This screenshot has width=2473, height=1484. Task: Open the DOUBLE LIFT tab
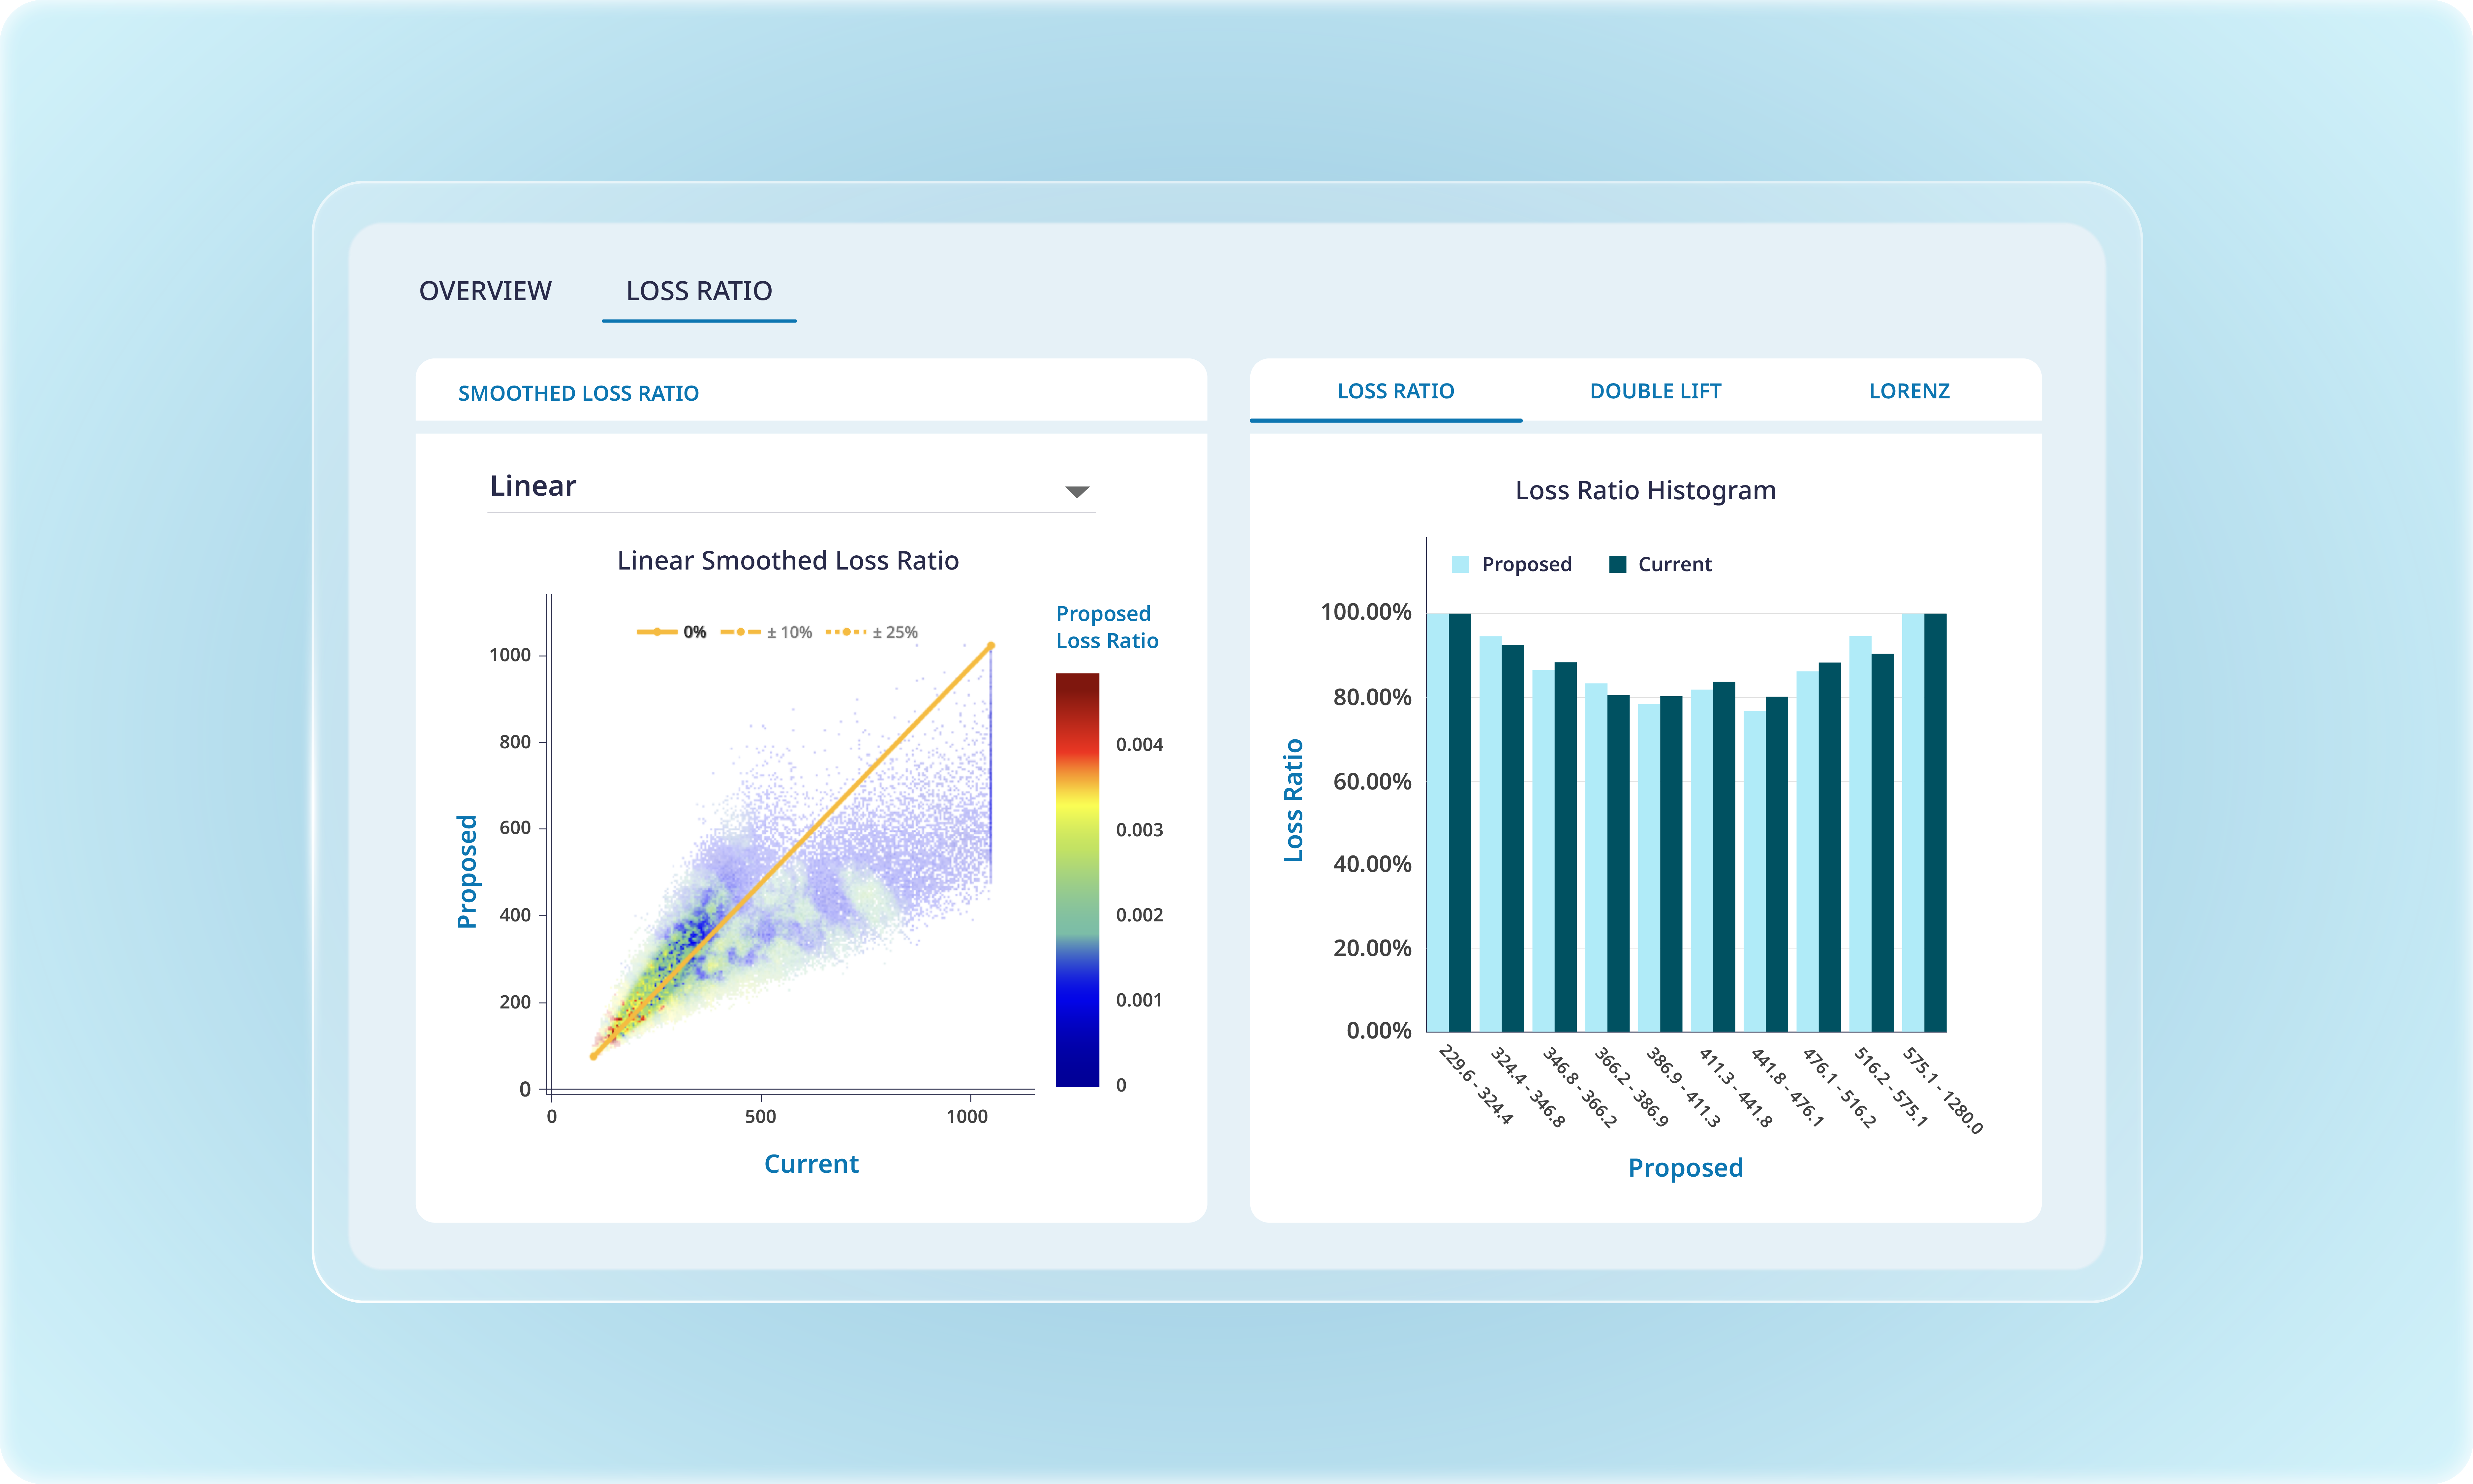coord(1655,391)
